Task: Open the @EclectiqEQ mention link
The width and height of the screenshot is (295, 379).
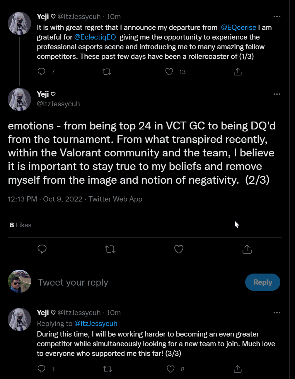Action: click(95, 37)
